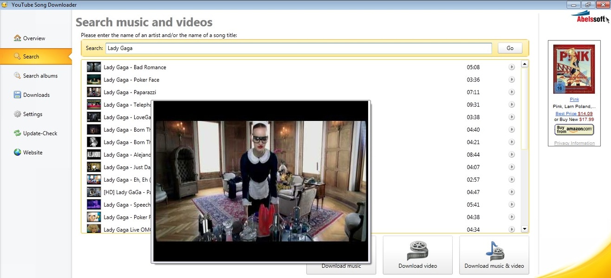This screenshot has height=278, width=611.
Task: Click the house icon next to Overview
Action: coord(18,38)
